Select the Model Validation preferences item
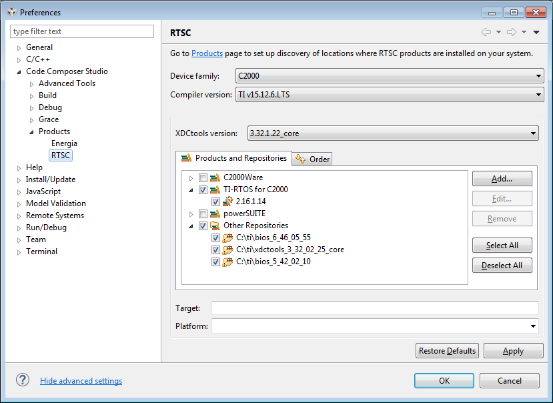Screen dimensions: 553x403 (56, 204)
